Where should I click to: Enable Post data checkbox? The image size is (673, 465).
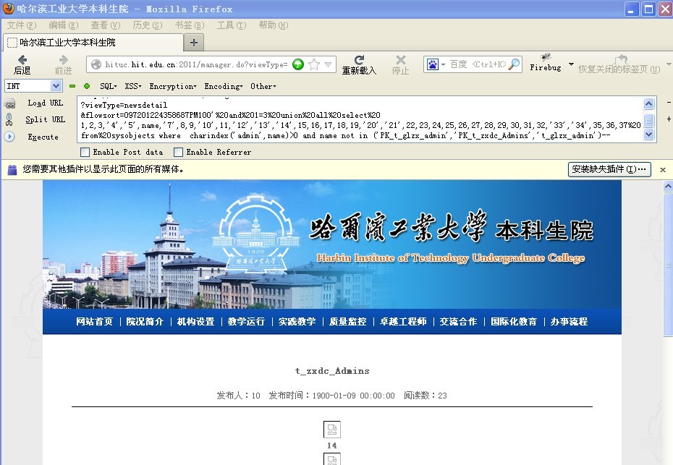85,152
